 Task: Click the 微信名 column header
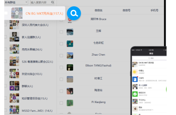tap(98, 10)
